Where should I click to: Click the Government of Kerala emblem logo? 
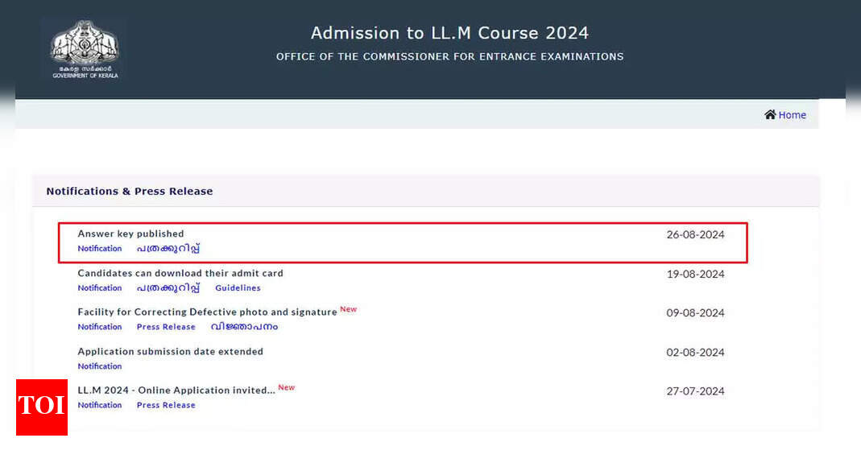point(85,50)
